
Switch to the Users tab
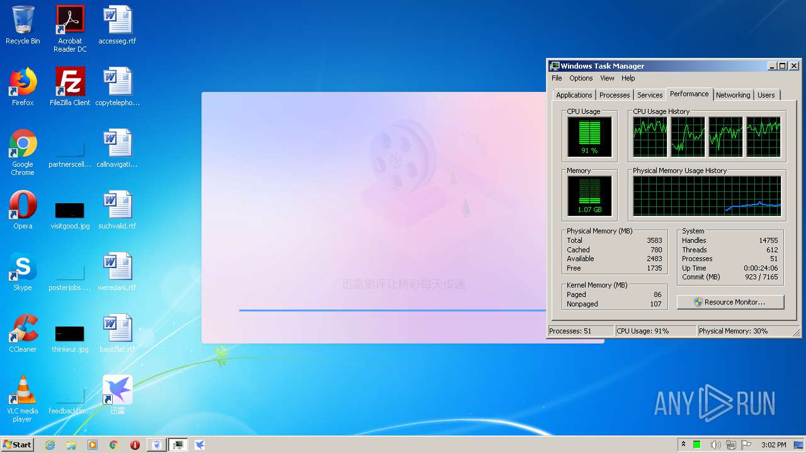(x=766, y=95)
